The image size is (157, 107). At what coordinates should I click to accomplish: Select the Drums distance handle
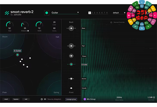point(71,79)
